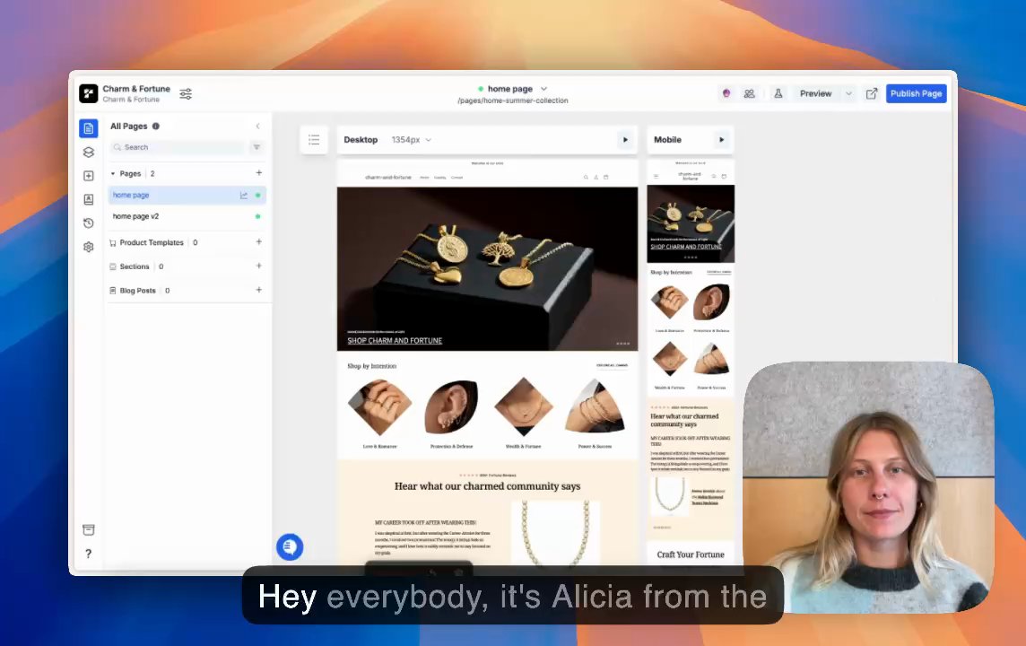Click the mobile hero pendant image
This screenshot has height=646, width=1026.
(691, 223)
